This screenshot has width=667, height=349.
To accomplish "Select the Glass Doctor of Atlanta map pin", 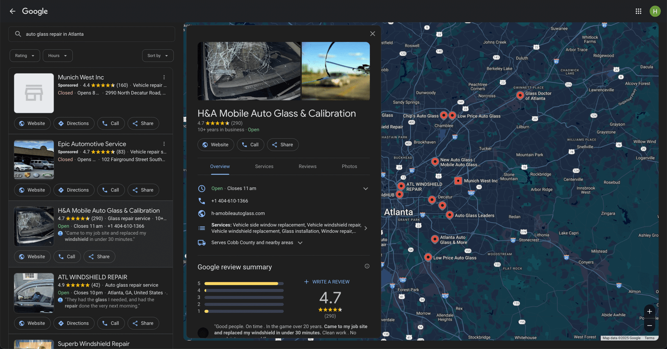I will (x=520, y=95).
